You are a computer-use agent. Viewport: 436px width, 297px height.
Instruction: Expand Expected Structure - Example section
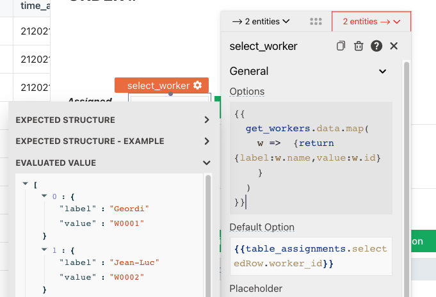[x=206, y=141]
